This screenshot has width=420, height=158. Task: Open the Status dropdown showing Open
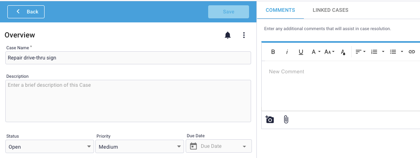coord(49,147)
